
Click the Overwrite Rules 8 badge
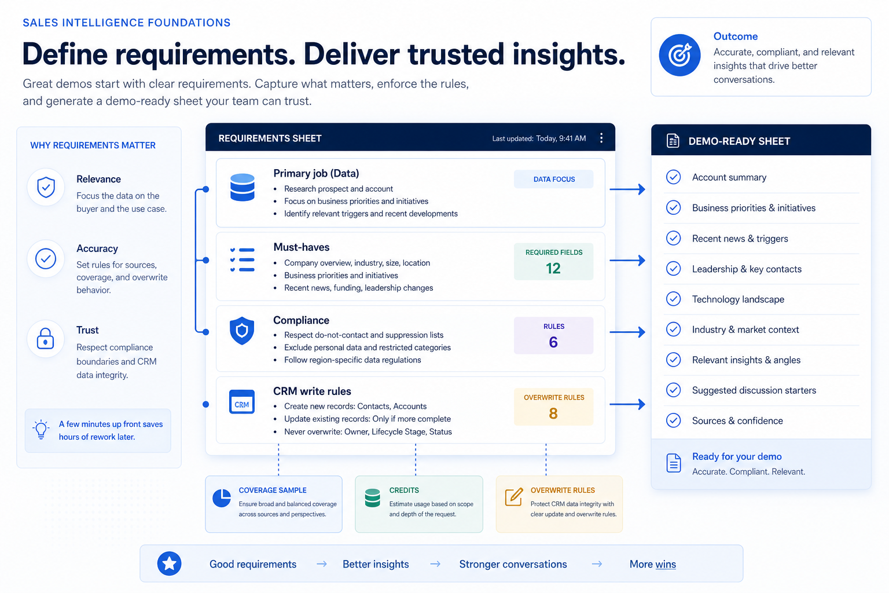(554, 407)
